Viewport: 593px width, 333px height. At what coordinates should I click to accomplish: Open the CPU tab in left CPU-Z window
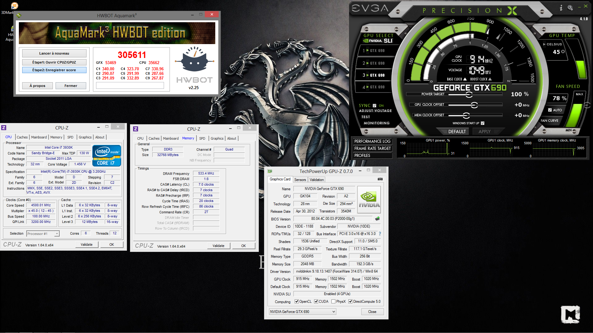coord(8,137)
